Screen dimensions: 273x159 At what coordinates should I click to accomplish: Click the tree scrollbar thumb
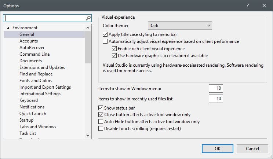pos(88,47)
